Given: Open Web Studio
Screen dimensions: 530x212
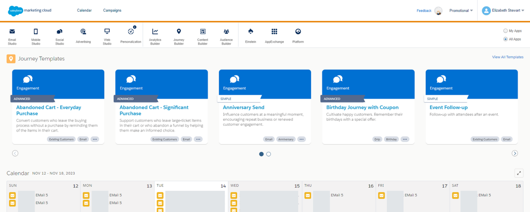Looking at the screenshot, I should [x=107, y=36].
